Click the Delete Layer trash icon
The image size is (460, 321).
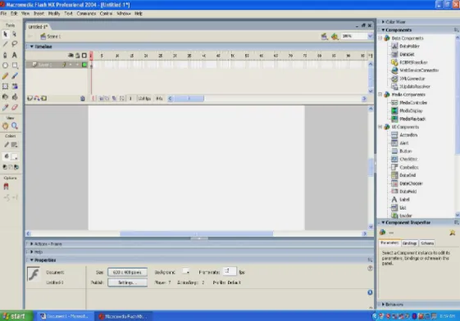(x=83, y=98)
